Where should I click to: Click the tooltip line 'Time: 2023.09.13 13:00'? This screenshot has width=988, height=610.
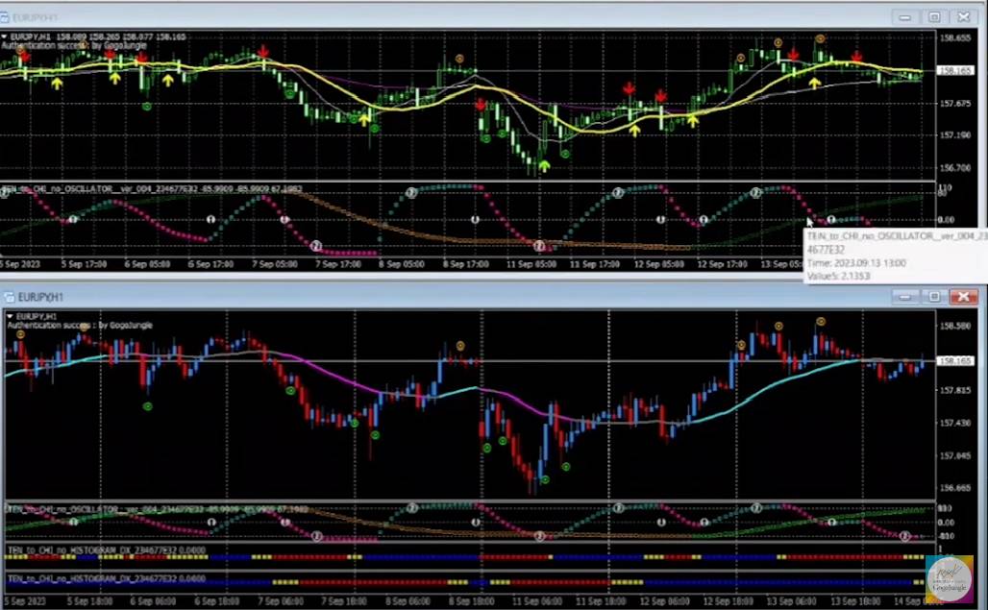point(856,263)
